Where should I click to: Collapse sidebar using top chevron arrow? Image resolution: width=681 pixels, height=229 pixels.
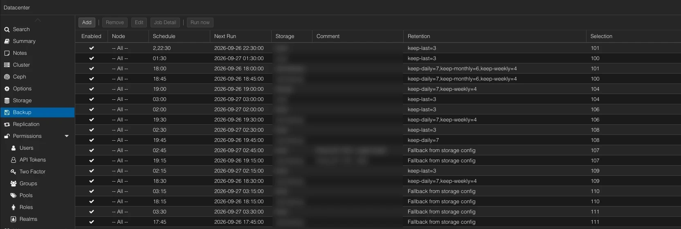pyautogui.click(x=38, y=20)
